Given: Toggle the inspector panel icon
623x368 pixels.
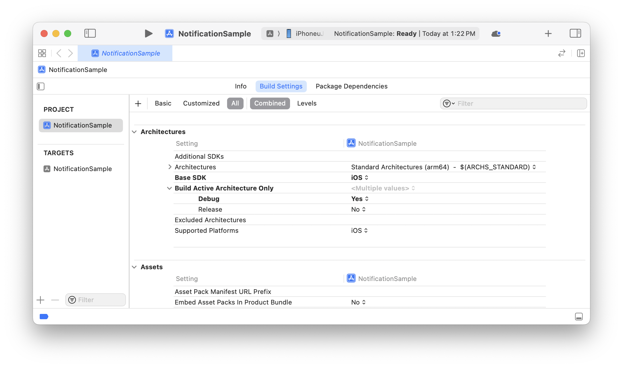Looking at the screenshot, I should click(x=575, y=33).
